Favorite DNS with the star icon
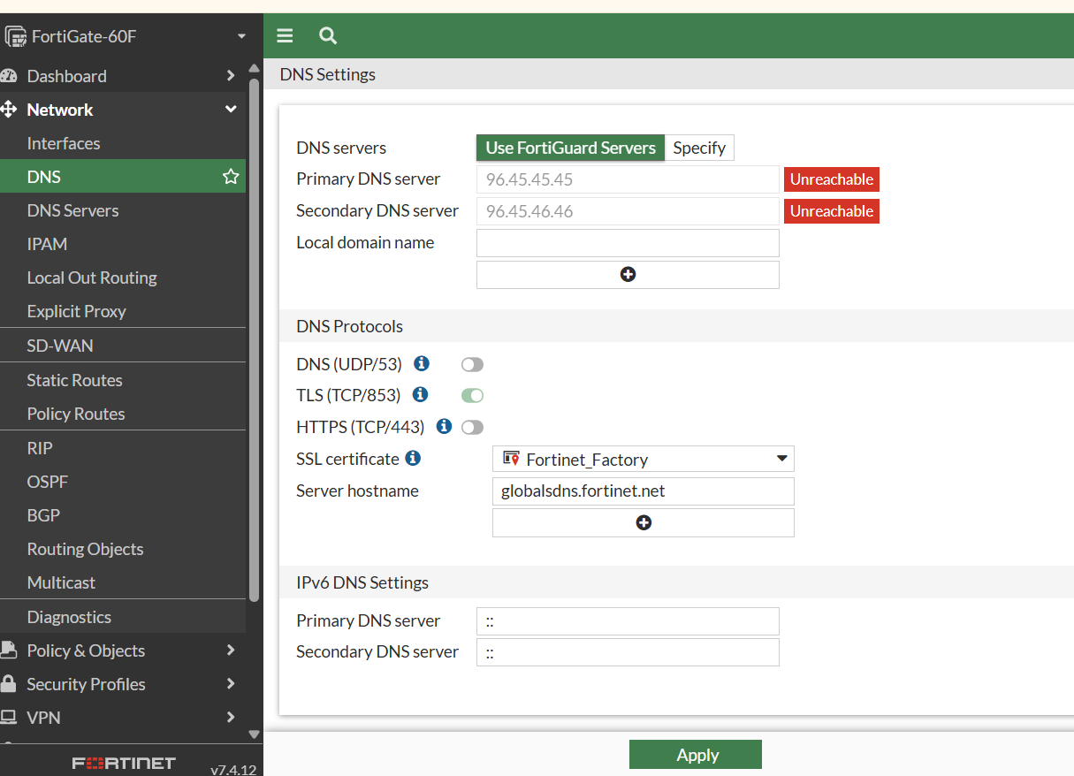1074x776 pixels. pos(231,177)
